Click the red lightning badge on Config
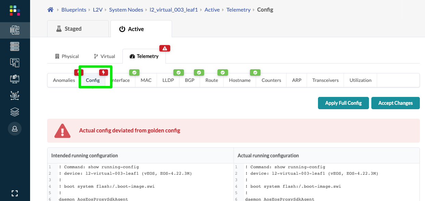425x201 pixels. [104, 72]
